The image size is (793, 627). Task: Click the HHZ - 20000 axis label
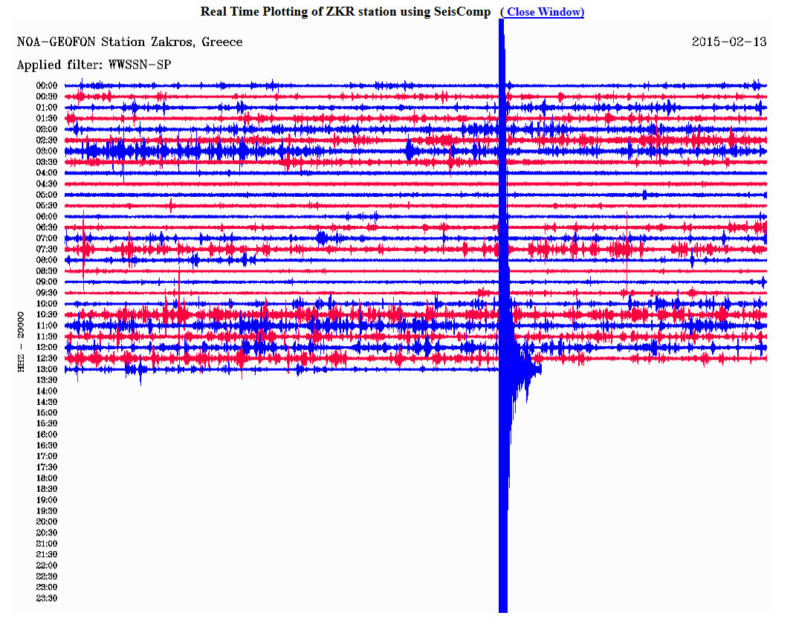click(23, 342)
